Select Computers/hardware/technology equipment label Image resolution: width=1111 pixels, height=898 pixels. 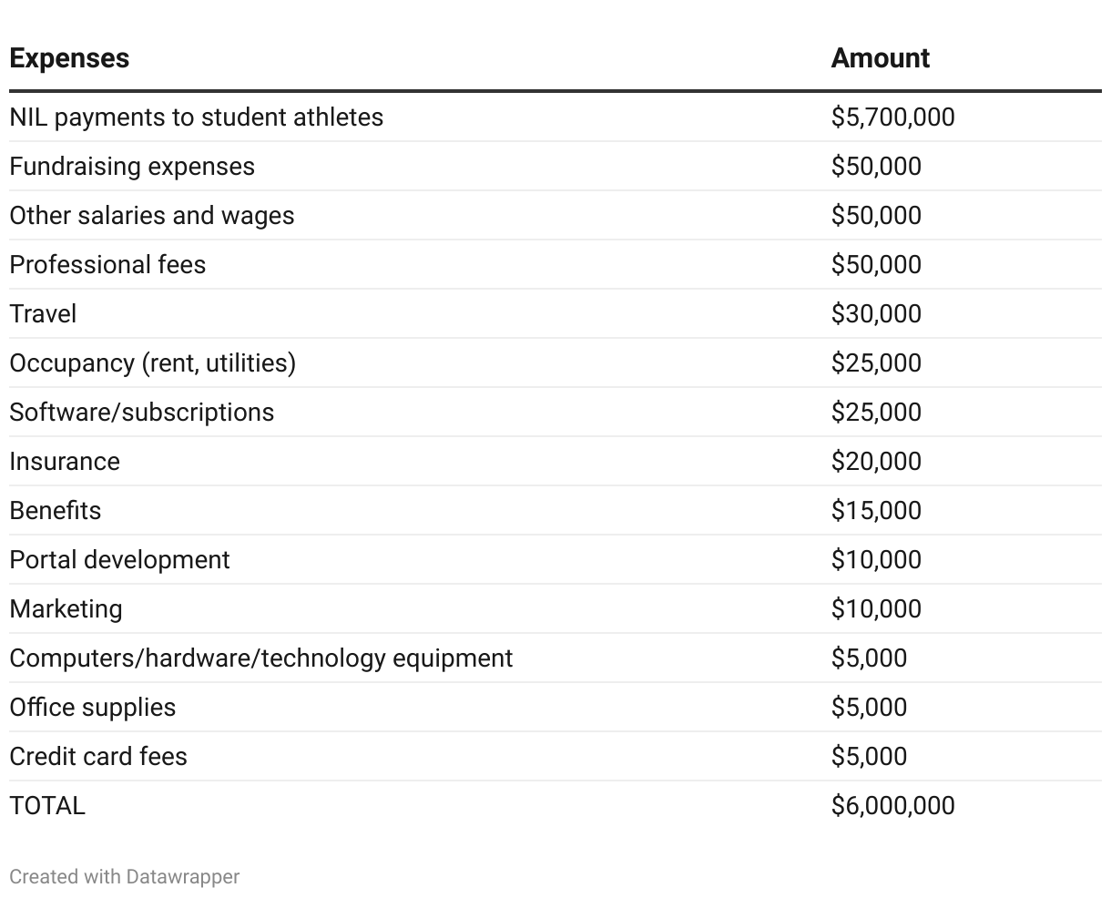tap(260, 658)
